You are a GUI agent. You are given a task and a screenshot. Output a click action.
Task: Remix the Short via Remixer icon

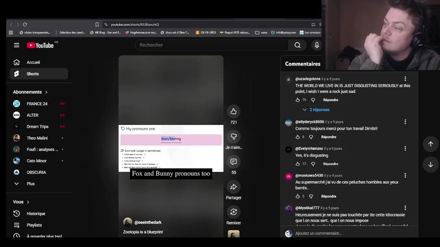(234, 212)
